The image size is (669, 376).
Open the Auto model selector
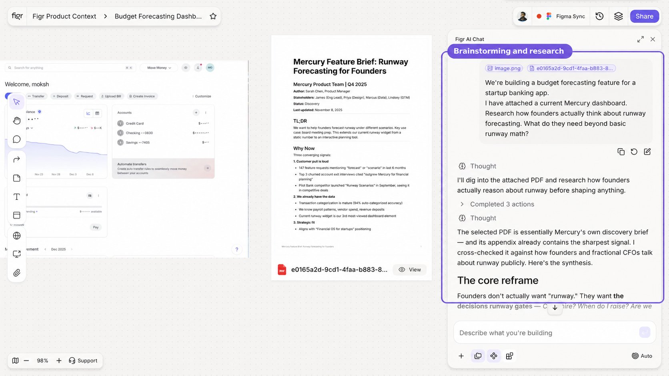(x=642, y=356)
